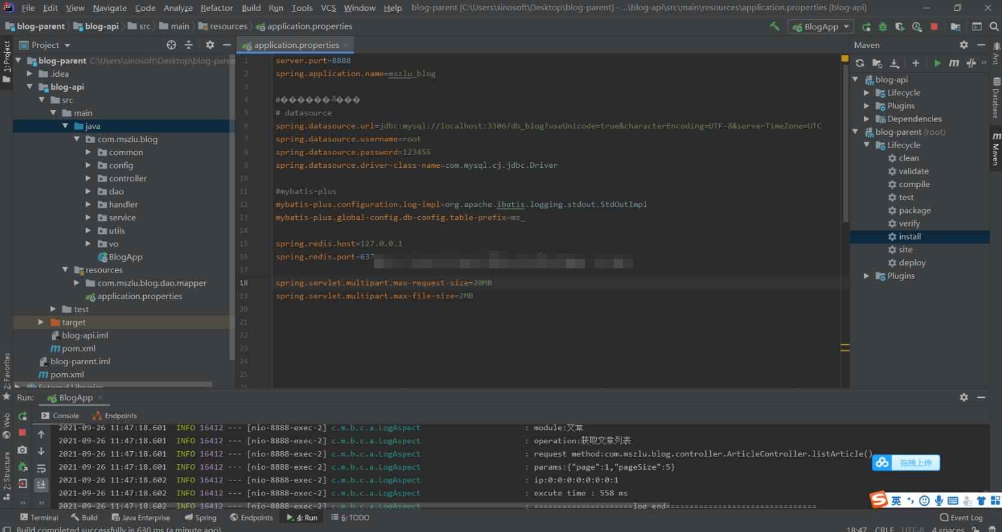
Task: Execute Maven goal via the m icon
Action: [x=954, y=63]
